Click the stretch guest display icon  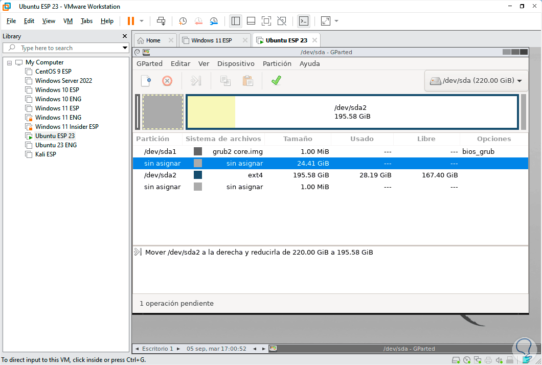(326, 21)
